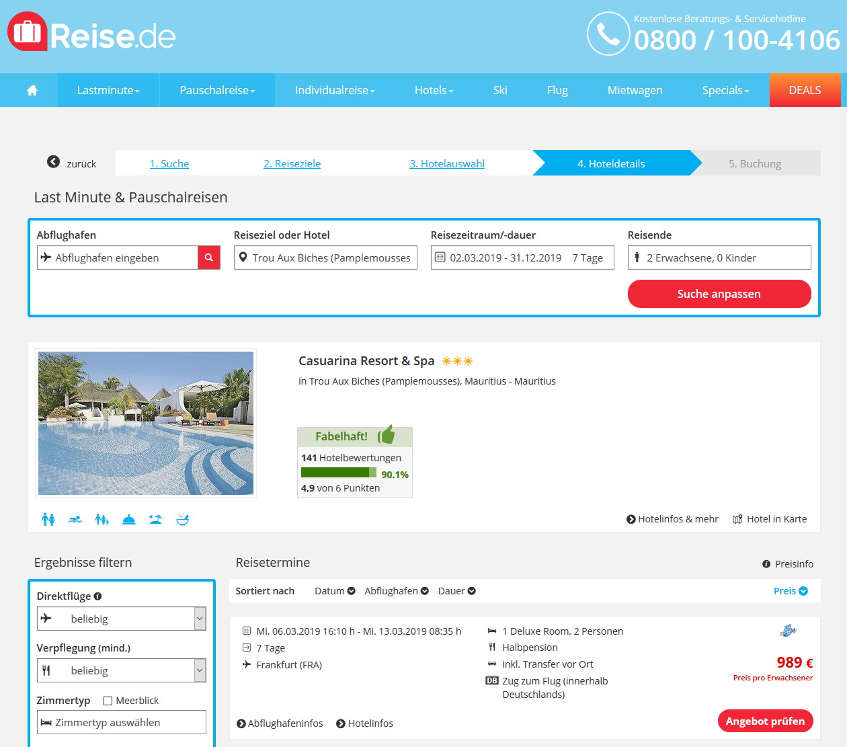Viewport: 847px width, 747px height.
Task: Click the wellness bowl amenity icon
Action: point(182,519)
